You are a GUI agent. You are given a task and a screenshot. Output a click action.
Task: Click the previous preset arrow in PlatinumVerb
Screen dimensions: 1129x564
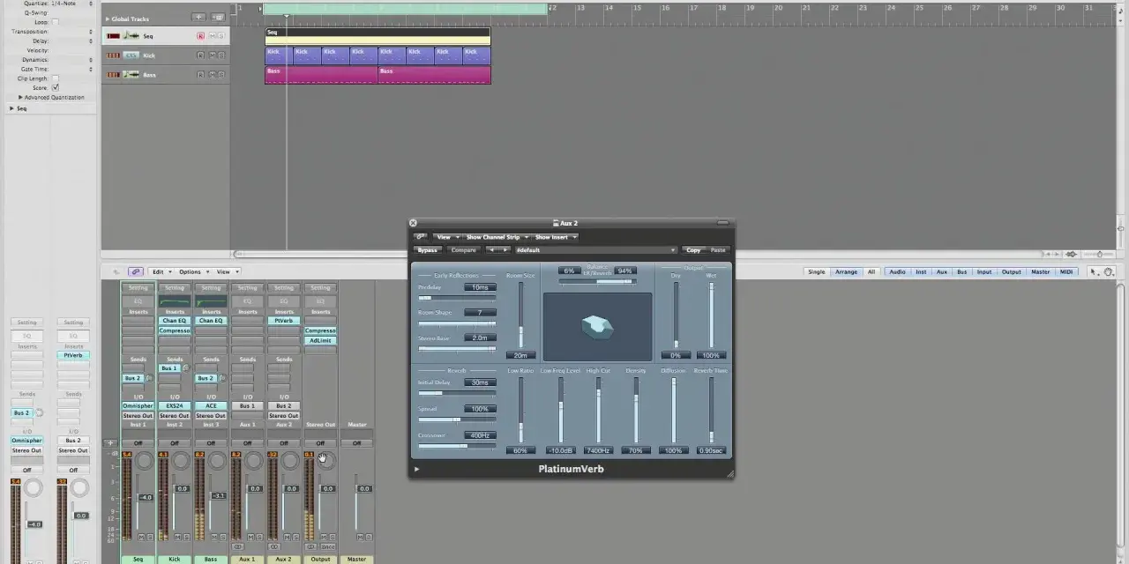coord(491,250)
